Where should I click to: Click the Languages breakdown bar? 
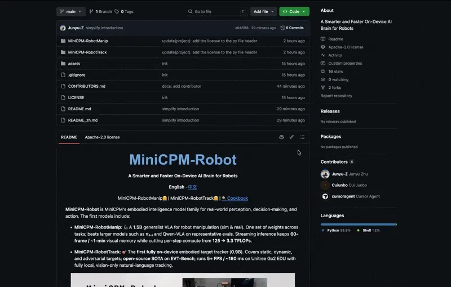[359, 225]
